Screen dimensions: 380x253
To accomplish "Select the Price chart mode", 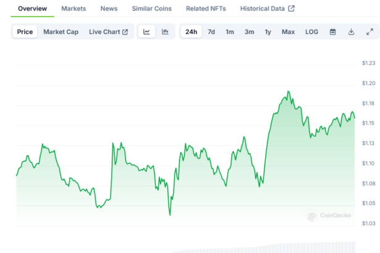I will [x=25, y=32].
